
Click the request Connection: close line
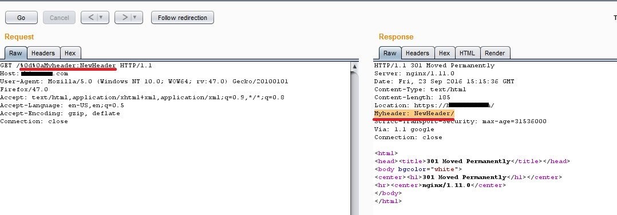[x=34, y=121]
